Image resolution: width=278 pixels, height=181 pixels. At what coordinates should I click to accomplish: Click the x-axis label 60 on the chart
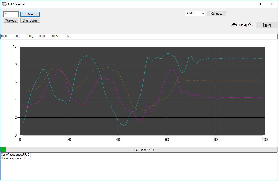(167, 140)
